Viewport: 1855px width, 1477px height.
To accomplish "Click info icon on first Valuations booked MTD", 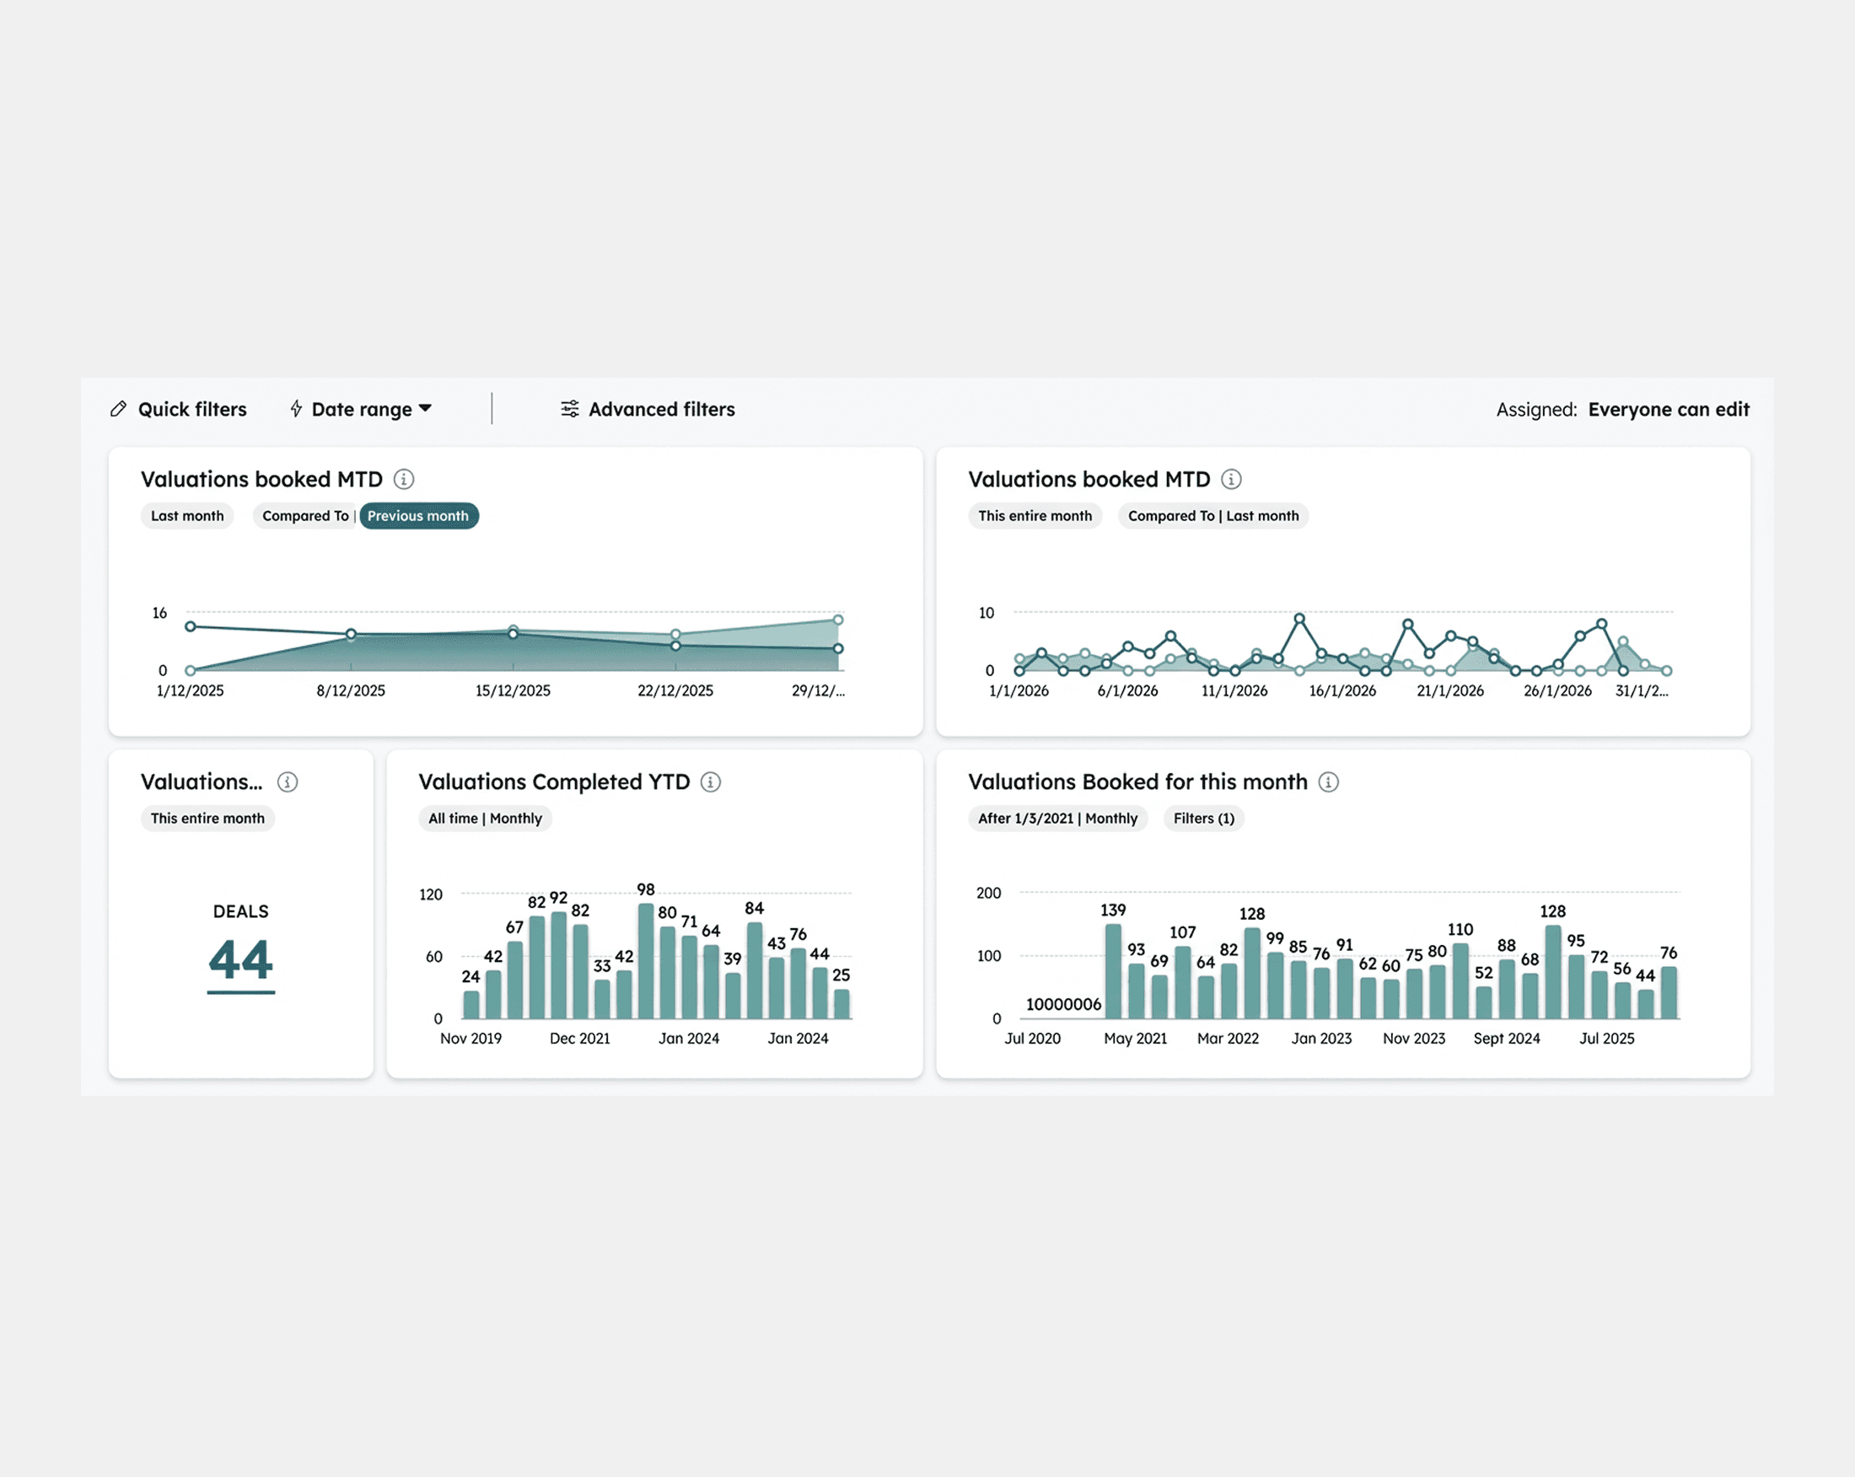I will click(x=404, y=479).
